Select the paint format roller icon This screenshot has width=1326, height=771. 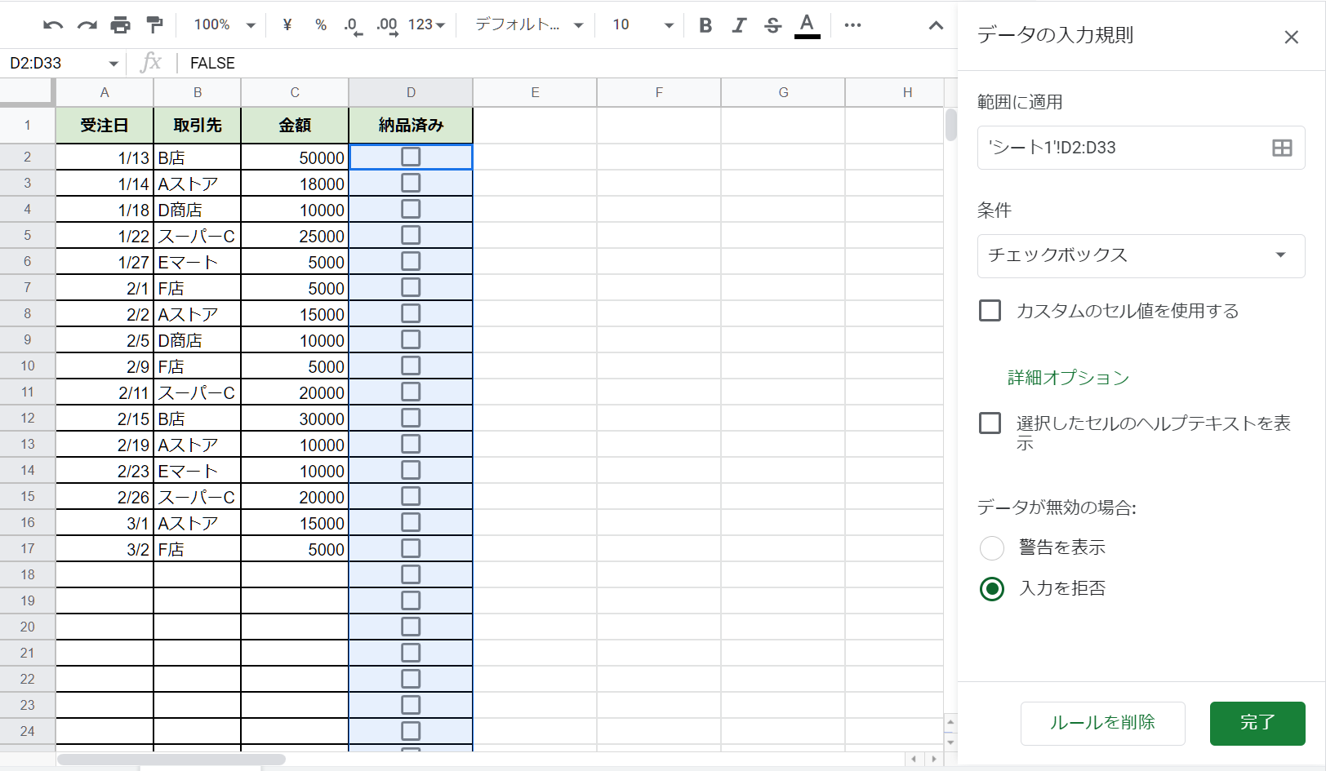click(154, 25)
